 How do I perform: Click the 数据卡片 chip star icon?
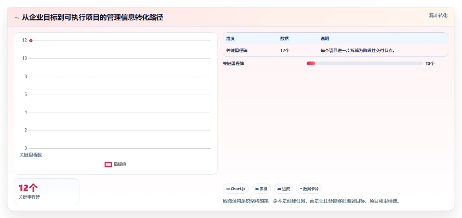pos(301,189)
